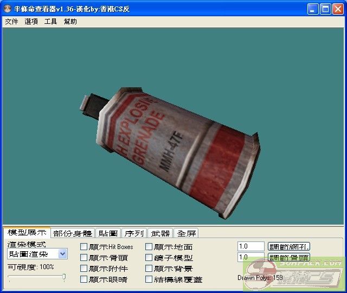Close the model viewer window
The image size is (347, 293).
click(337, 9)
